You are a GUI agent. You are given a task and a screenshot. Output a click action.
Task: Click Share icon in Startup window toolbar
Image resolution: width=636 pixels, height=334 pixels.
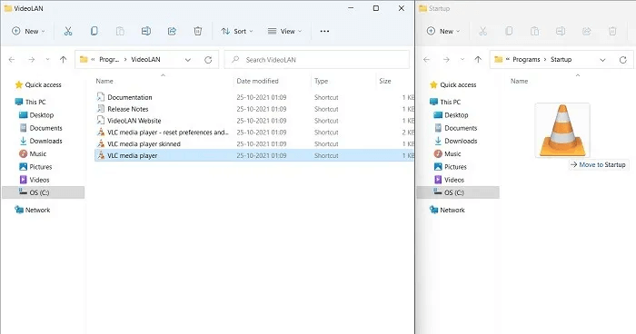pos(587,31)
